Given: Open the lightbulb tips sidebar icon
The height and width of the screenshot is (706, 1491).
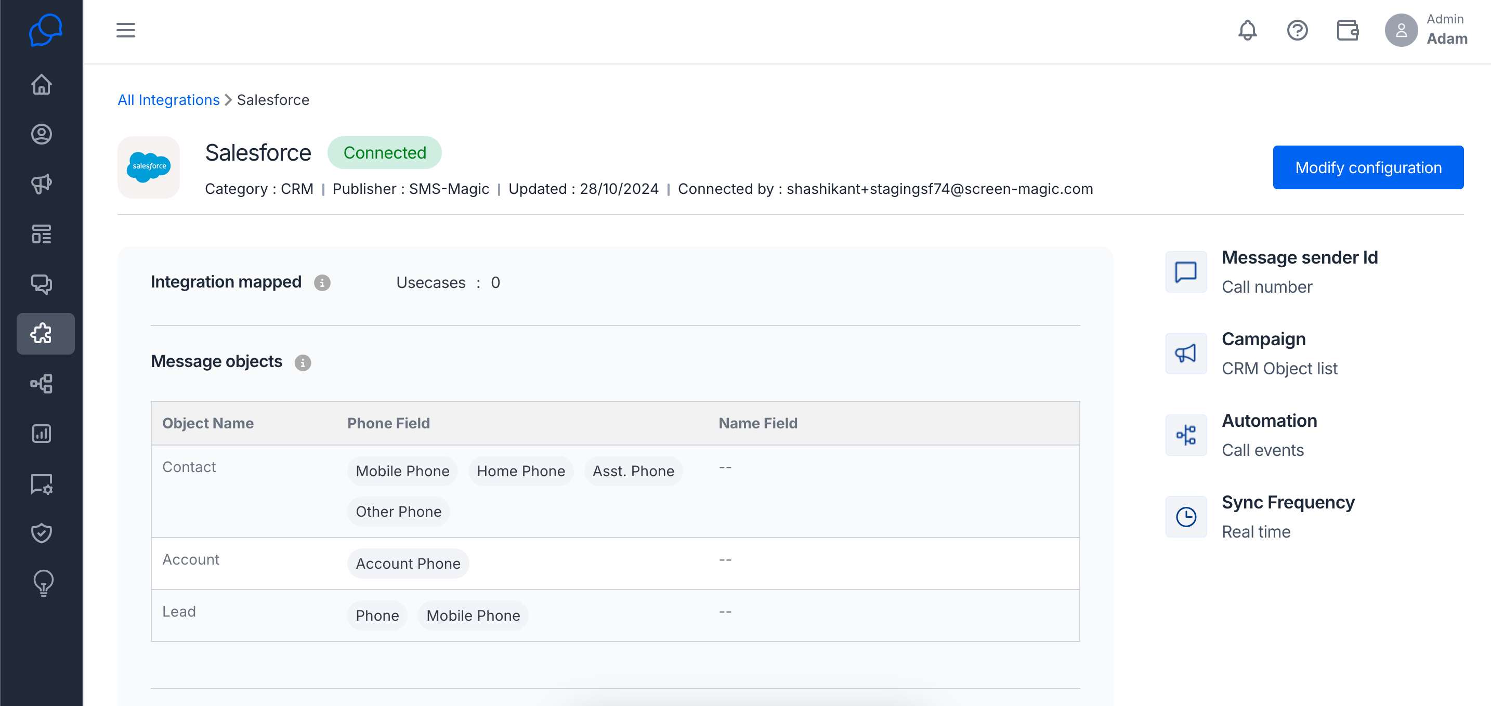Looking at the screenshot, I should 44,583.
